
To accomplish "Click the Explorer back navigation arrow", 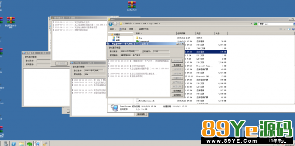I will (111, 24).
